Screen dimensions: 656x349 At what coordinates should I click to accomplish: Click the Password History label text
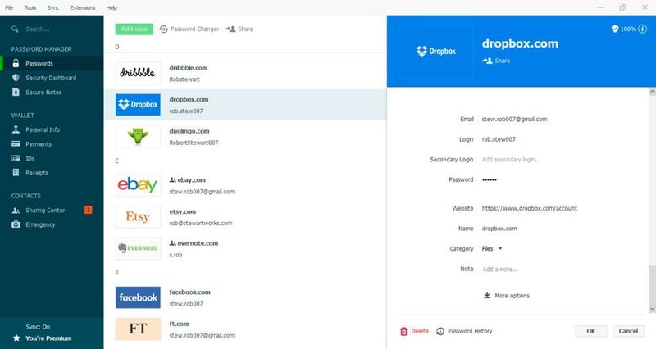pyautogui.click(x=470, y=331)
